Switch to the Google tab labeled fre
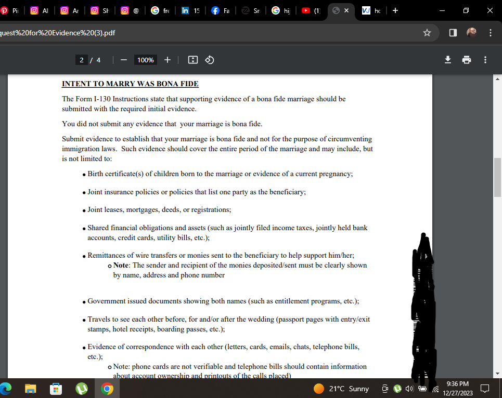The height and width of the screenshot is (398, 502). [160, 10]
